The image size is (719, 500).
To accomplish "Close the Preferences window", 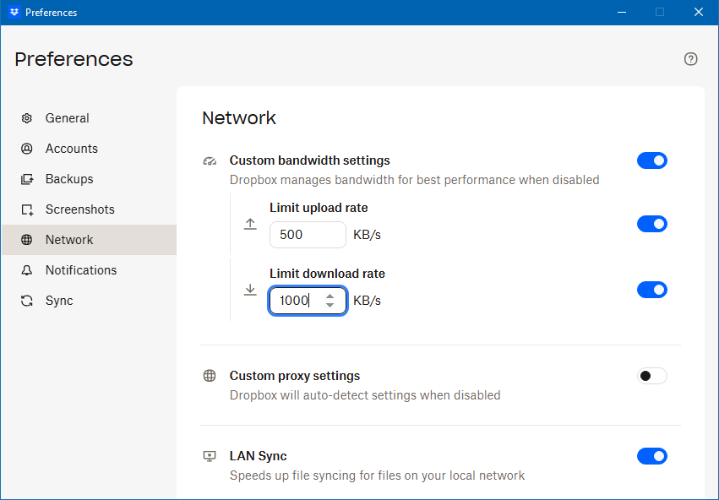I will pos(699,13).
